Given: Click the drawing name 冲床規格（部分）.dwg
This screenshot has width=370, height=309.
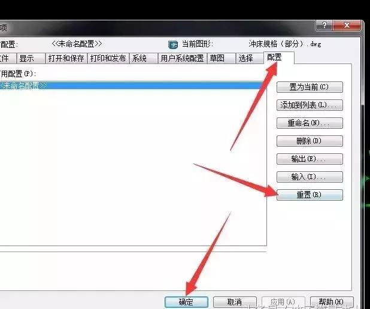Looking at the screenshot, I should (285, 44).
